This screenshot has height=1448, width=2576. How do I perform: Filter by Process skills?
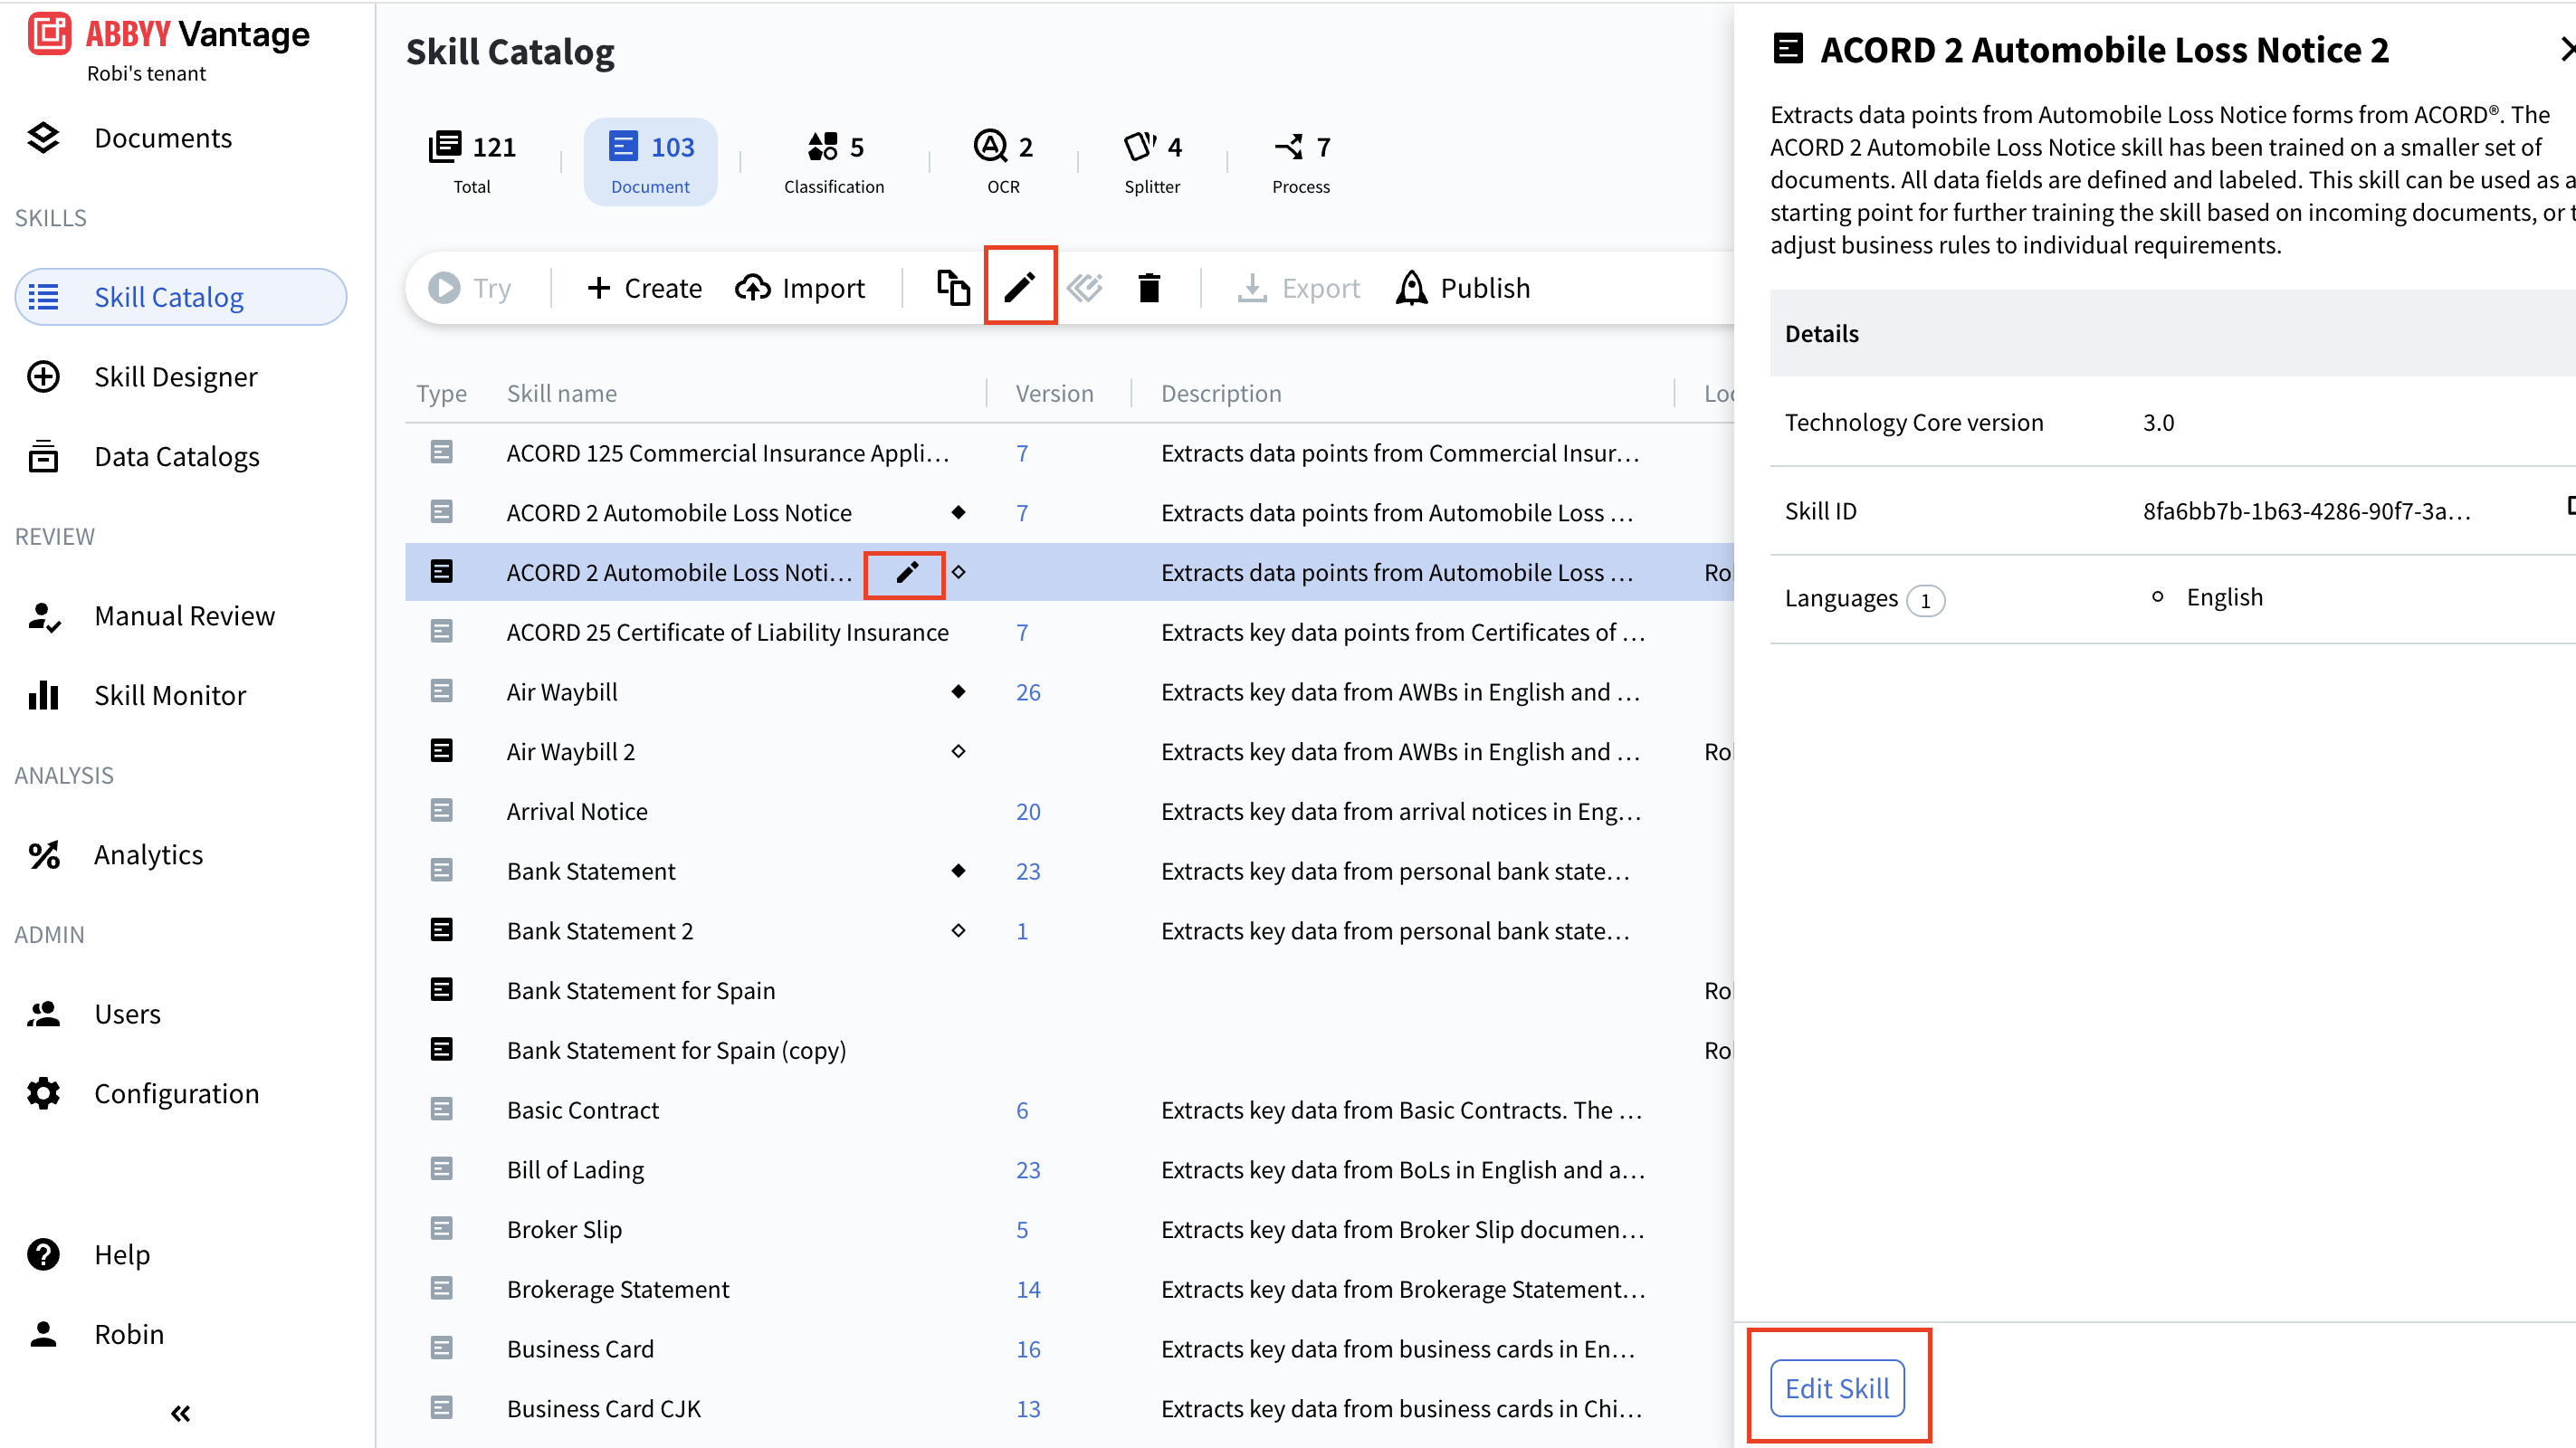[1301, 162]
